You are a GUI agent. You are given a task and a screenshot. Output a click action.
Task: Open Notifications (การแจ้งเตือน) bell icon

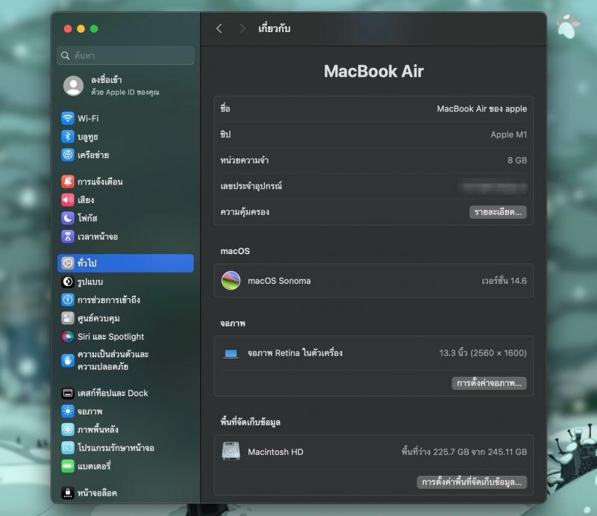pyautogui.click(x=68, y=181)
